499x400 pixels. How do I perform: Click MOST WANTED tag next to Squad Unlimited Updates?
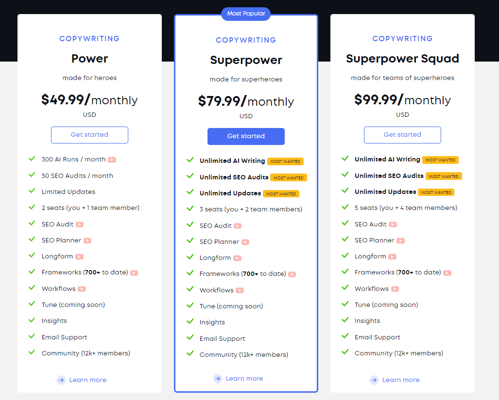pyautogui.click(x=436, y=192)
